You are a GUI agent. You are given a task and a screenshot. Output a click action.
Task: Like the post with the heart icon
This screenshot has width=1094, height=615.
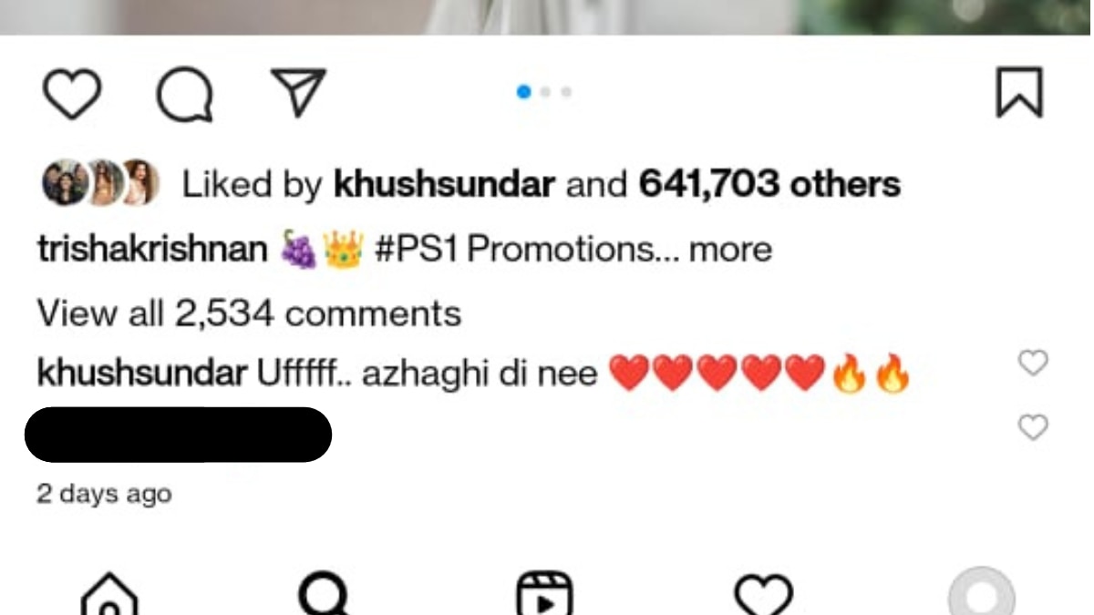[x=72, y=95]
